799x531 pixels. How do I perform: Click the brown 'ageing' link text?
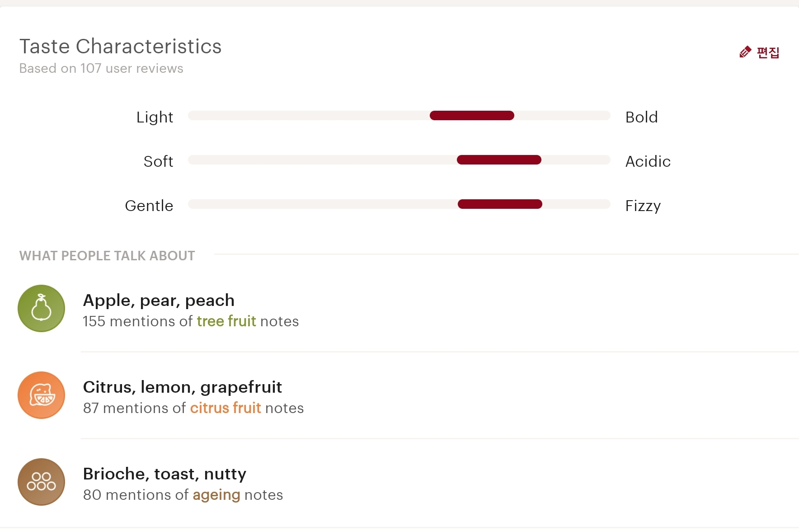[x=216, y=495]
